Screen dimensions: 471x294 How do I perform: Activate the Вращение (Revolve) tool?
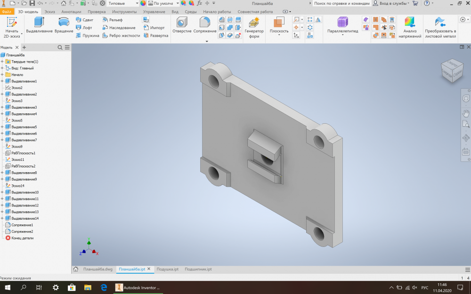point(64,25)
